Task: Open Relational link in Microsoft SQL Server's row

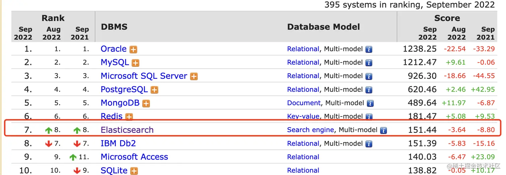Action: click(x=303, y=76)
